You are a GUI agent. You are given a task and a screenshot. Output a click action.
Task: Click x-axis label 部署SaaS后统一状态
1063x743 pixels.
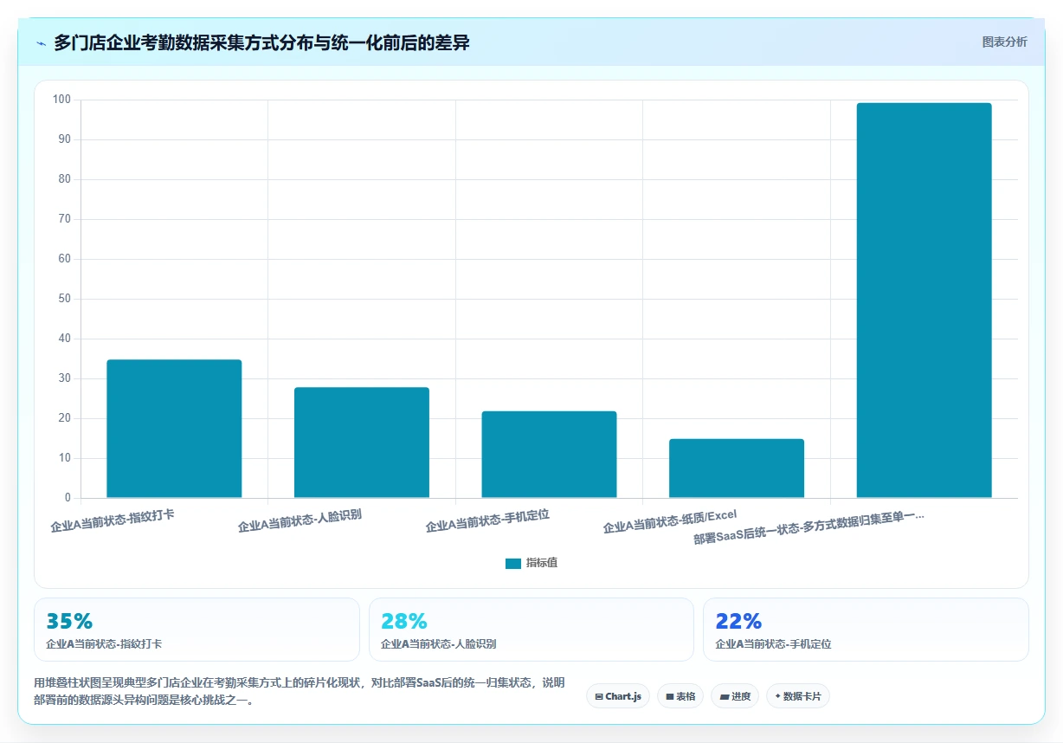click(x=809, y=527)
